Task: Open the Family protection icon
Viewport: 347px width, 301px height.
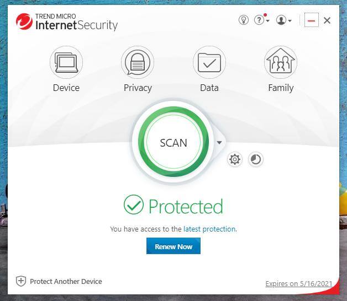Action: tap(281, 63)
